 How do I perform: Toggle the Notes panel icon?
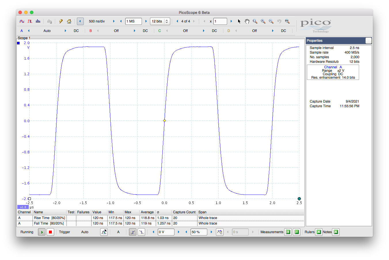click(336, 232)
